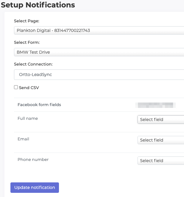184x197 pixels.
Task: Open the Select field dropdown for Full name
Action: 161,120
